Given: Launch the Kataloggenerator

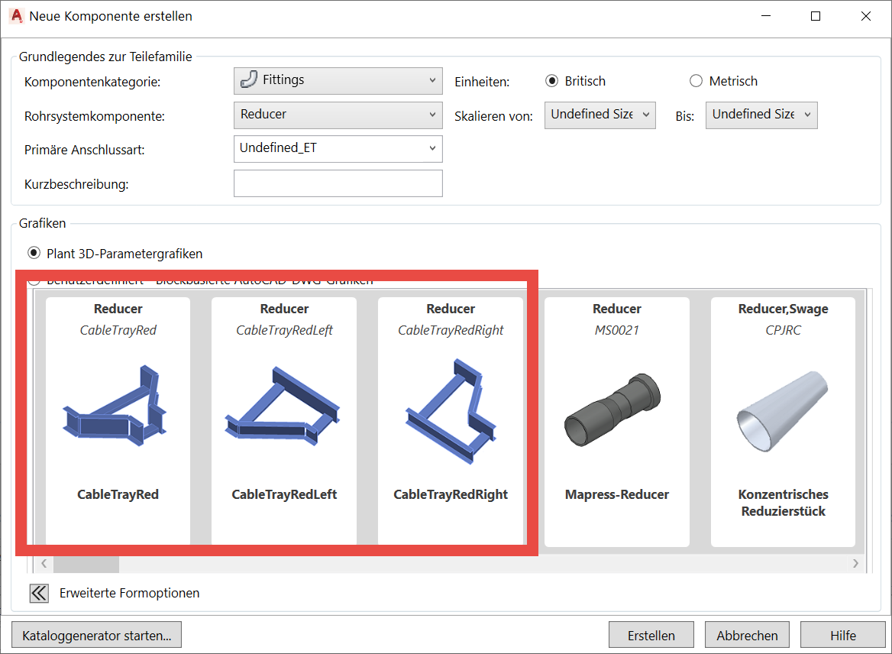Looking at the screenshot, I should pyautogui.click(x=96, y=634).
